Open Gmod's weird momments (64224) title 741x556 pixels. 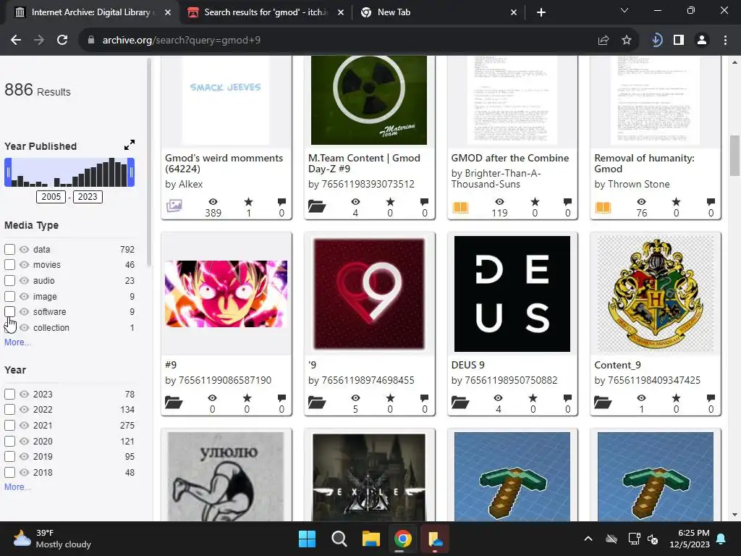pos(224,164)
